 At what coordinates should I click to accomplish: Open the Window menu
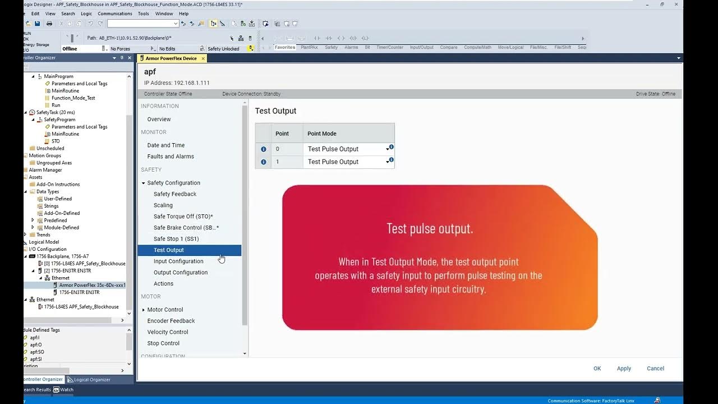click(164, 13)
